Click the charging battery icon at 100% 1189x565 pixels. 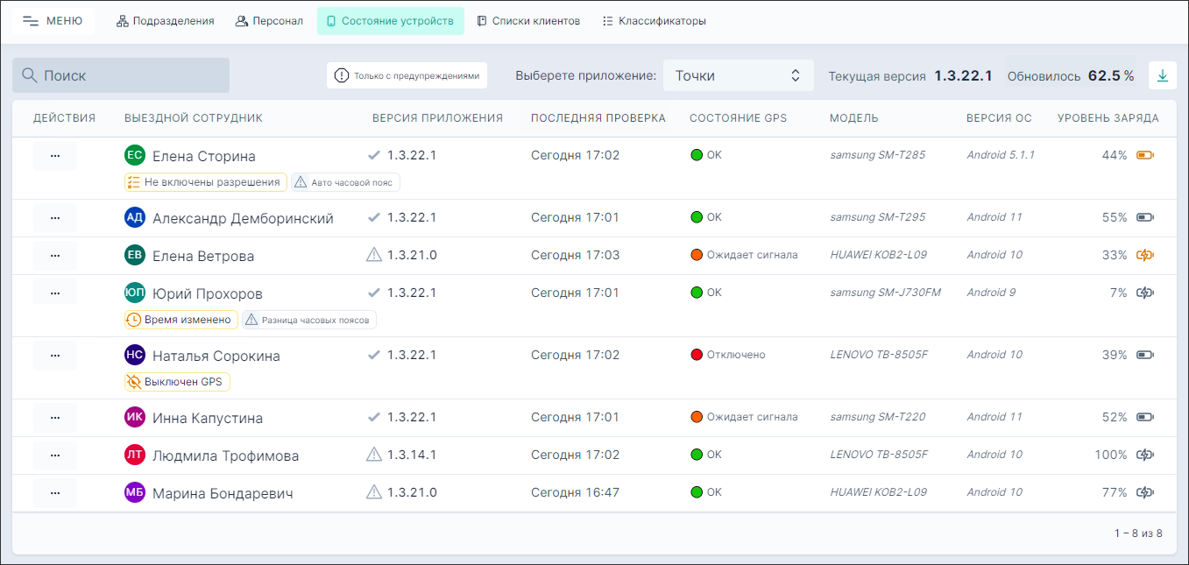[1145, 455]
